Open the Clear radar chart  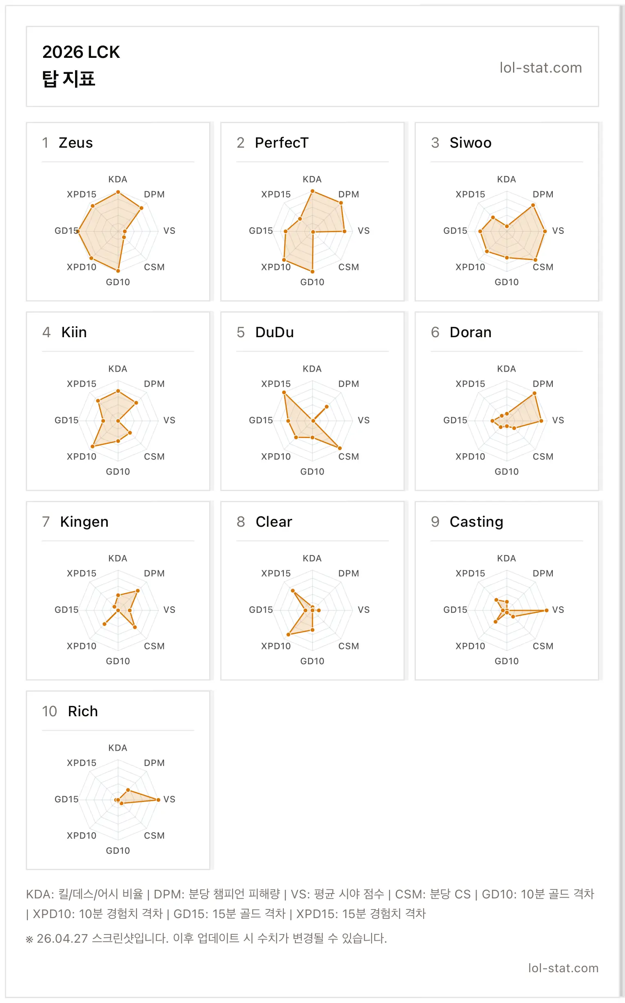click(312, 610)
